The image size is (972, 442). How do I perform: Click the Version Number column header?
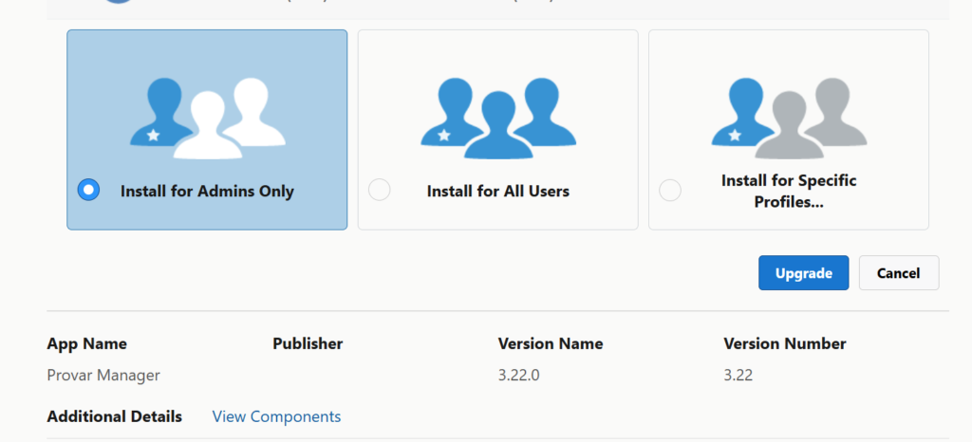pyautogui.click(x=784, y=343)
